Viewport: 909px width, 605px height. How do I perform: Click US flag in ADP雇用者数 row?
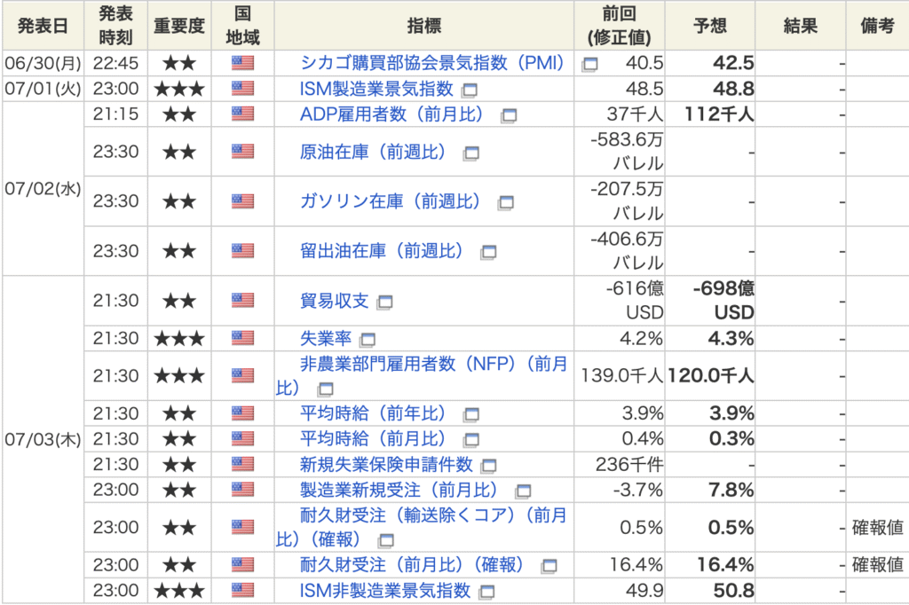pos(243,114)
